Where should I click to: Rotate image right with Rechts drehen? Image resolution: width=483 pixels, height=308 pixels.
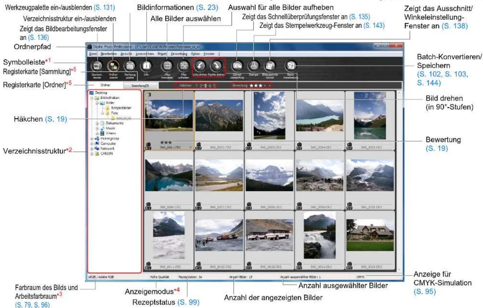(216, 66)
